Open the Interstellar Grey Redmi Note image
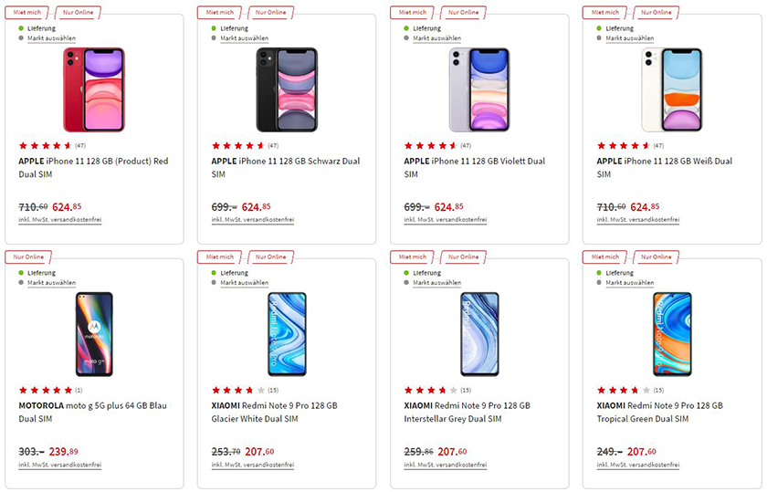Viewport: 767px width, 492px height. (478, 334)
